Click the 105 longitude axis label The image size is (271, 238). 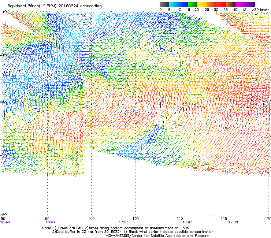click(135, 219)
